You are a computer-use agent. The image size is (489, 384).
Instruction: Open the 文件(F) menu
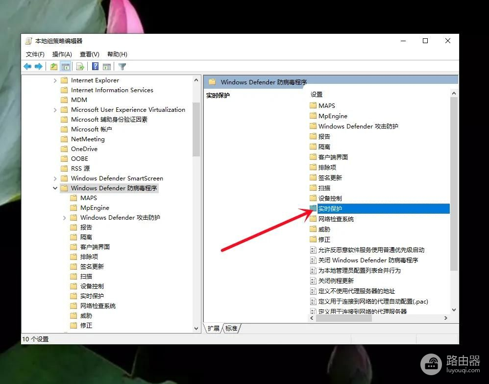[x=35, y=54]
